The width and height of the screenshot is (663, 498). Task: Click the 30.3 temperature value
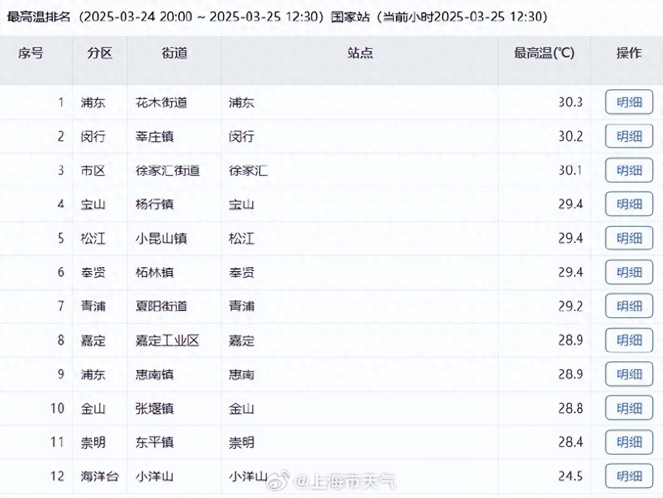pos(570,102)
